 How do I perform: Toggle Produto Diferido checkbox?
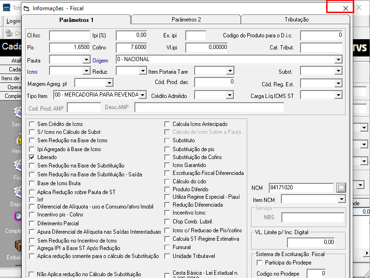[x=167, y=189]
